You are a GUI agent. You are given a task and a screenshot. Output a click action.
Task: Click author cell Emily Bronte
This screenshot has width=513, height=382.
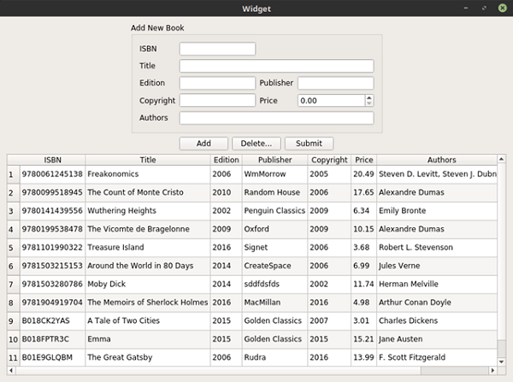(x=437, y=211)
